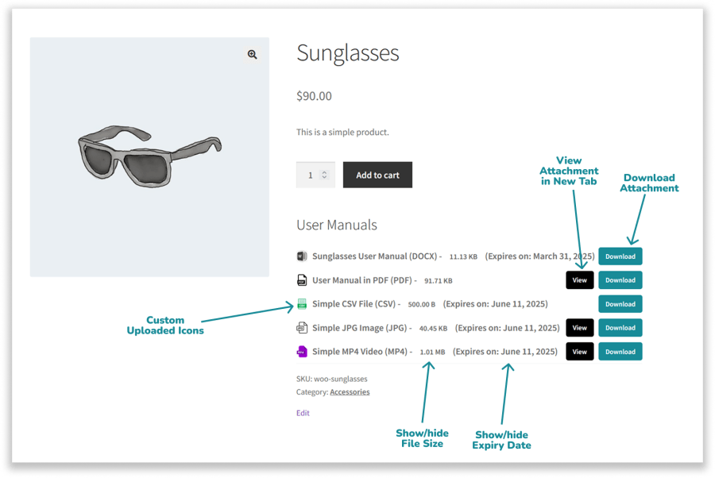View the Simple JPG Image

(x=580, y=328)
